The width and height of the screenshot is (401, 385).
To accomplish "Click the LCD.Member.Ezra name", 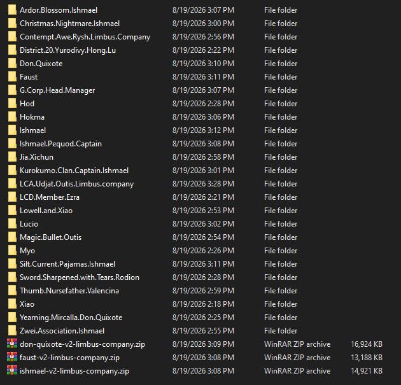I will (x=50, y=197).
